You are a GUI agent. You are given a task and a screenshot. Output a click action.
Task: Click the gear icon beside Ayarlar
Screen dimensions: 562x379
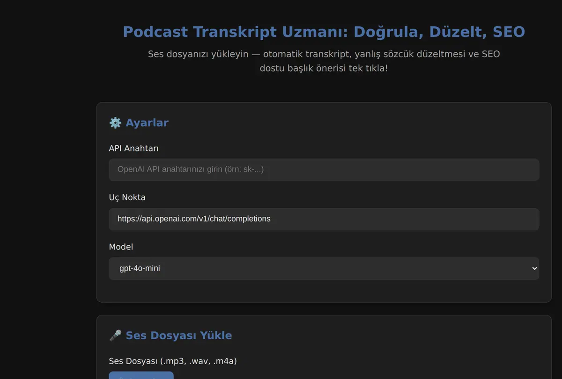(x=115, y=123)
